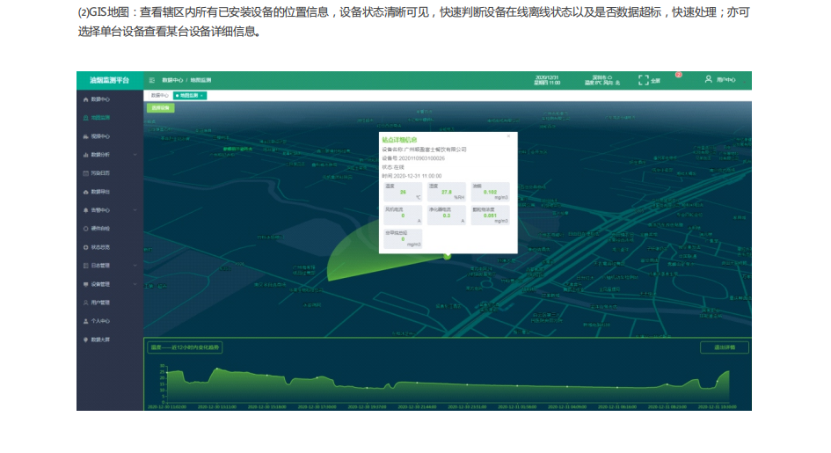Screen dimensions: 831x453
Task: Click the 数据分析 bar chart icon
Action: tap(86, 155)
